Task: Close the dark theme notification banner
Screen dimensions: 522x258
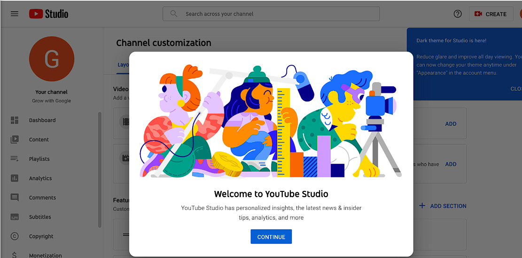Action: [516, 89]
